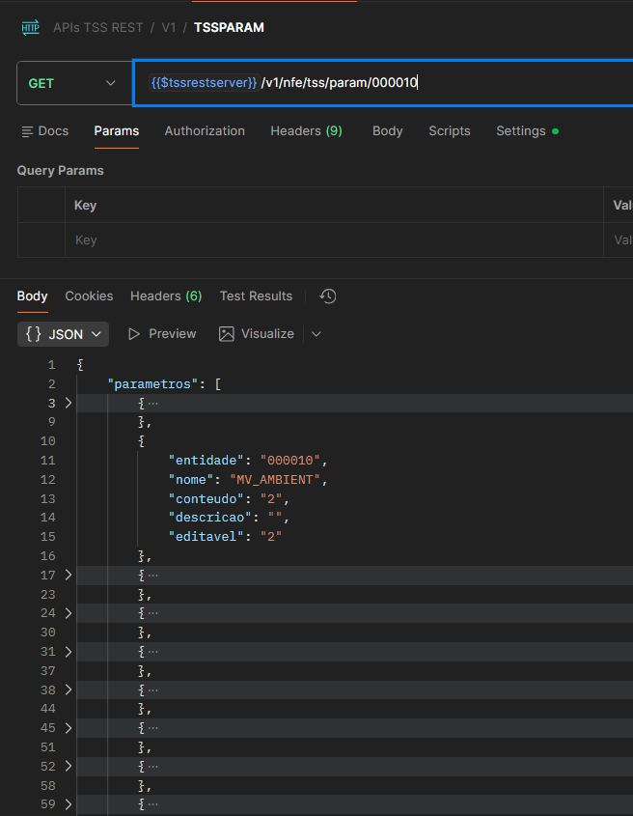Image resolution: width=633 pixels, height=816 pixels.
Task: Click the V1 breadcrumb folder link
Action: (x=169, y=27)
